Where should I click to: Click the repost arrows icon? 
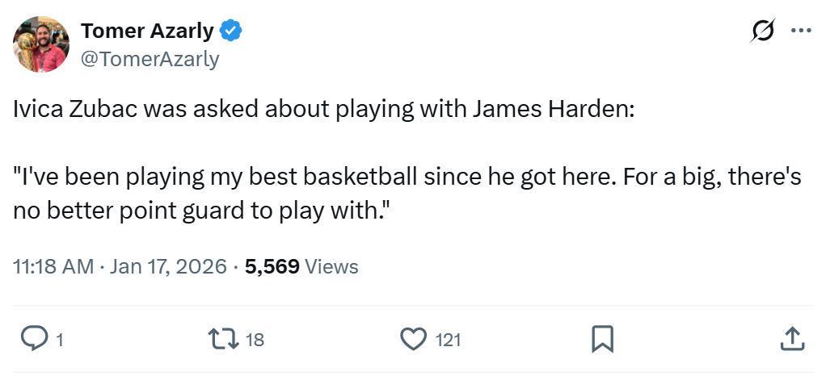(223, 339)
